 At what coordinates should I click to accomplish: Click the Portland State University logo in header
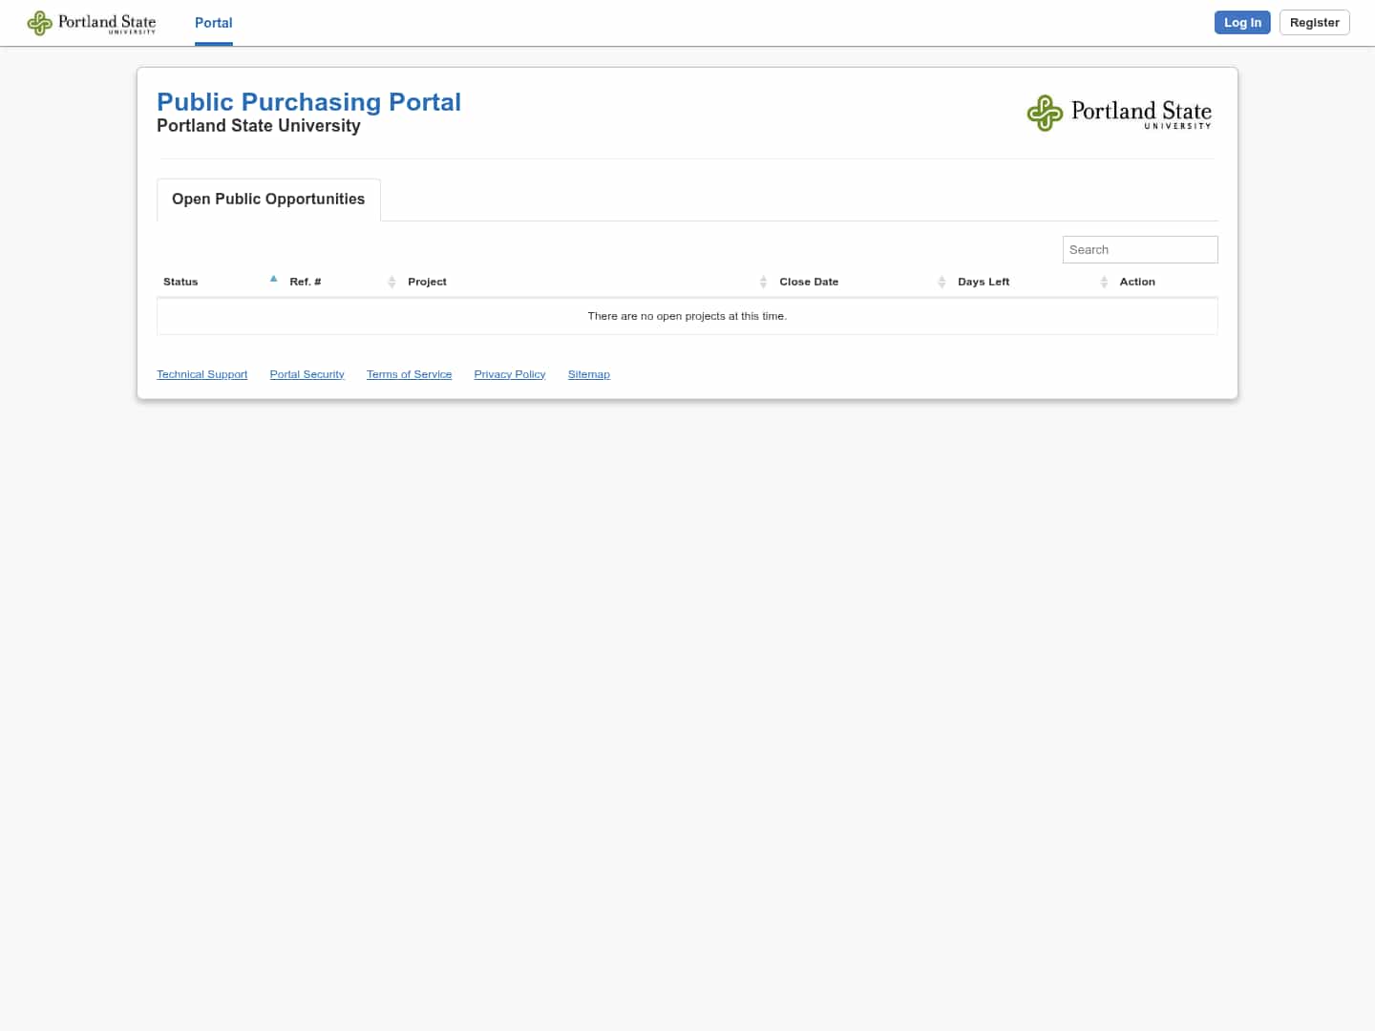(x=91, y=22)
